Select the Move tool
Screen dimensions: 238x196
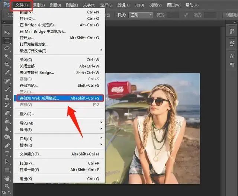[7, 32]
